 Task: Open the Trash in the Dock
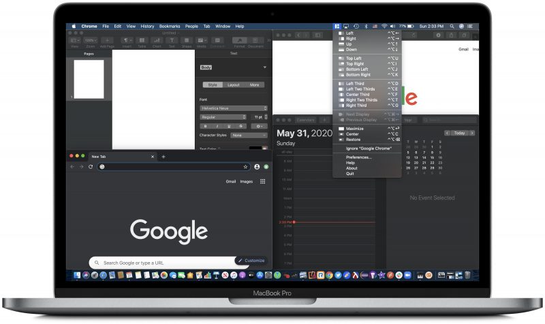click(468, 276)
